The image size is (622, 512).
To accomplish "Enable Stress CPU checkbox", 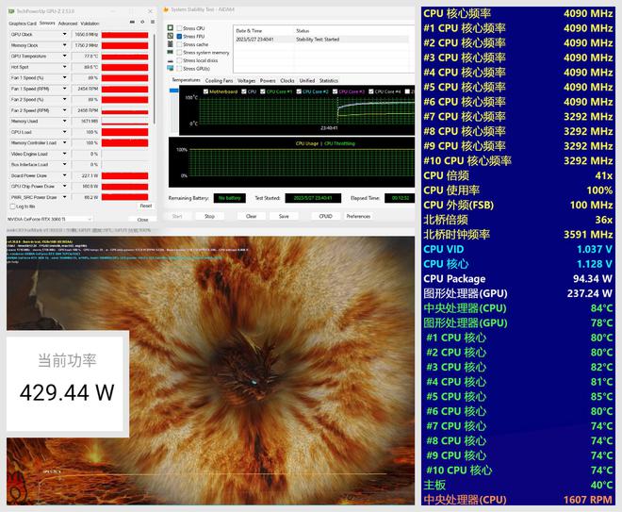I will pyautogui.click(x=179, y=28).
